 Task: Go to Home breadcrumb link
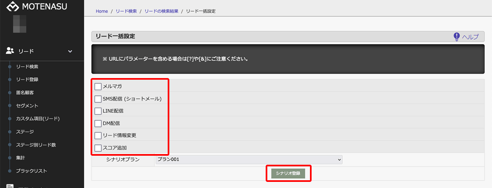[x=102, y=11]
